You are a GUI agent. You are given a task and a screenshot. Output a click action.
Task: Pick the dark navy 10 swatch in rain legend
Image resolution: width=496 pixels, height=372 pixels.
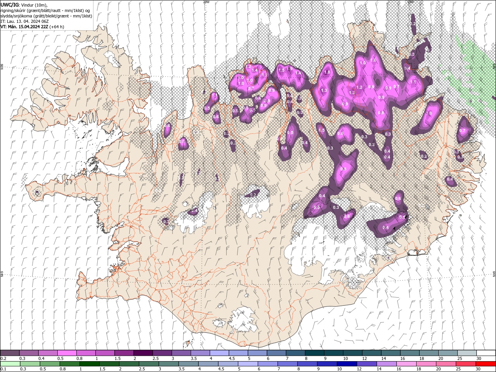coord(347,364)
